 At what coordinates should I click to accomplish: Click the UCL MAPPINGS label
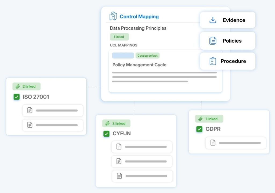(x=124, y=45)
